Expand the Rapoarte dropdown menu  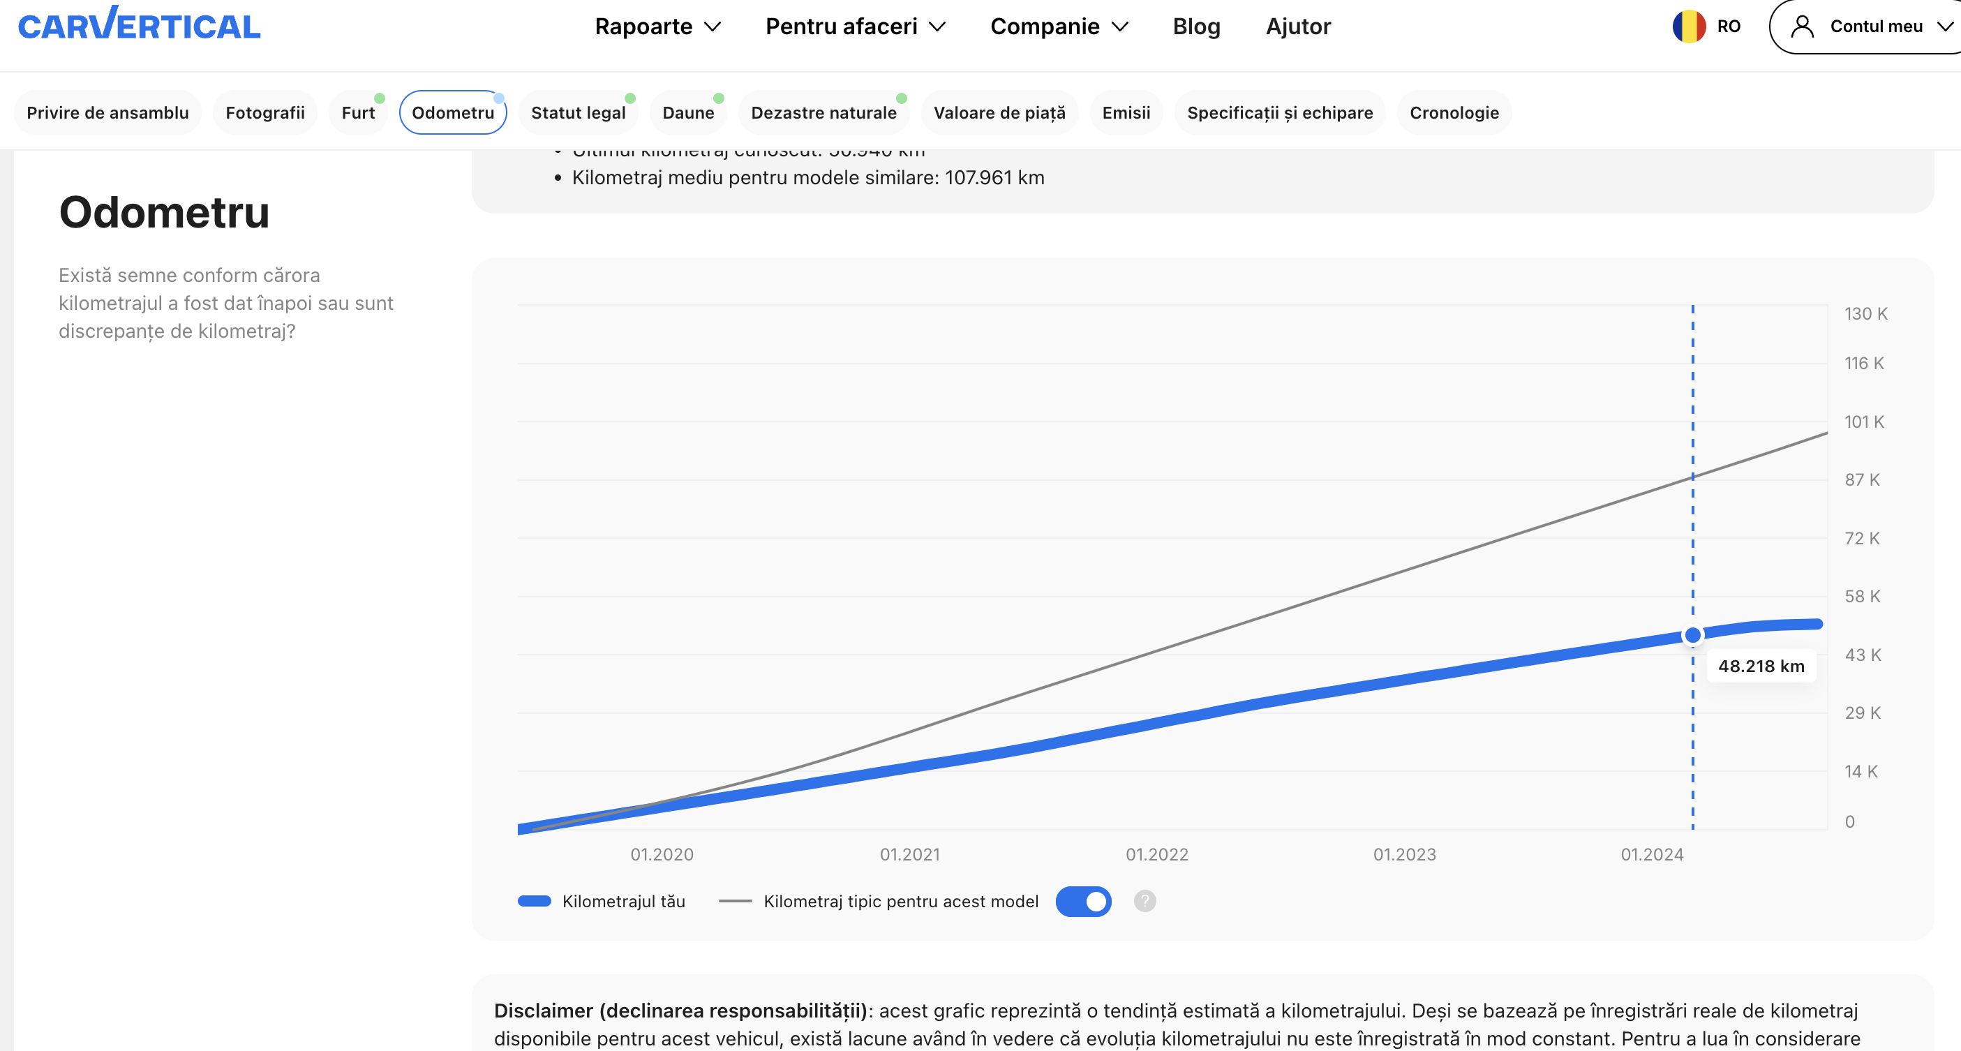pos(657,27)
